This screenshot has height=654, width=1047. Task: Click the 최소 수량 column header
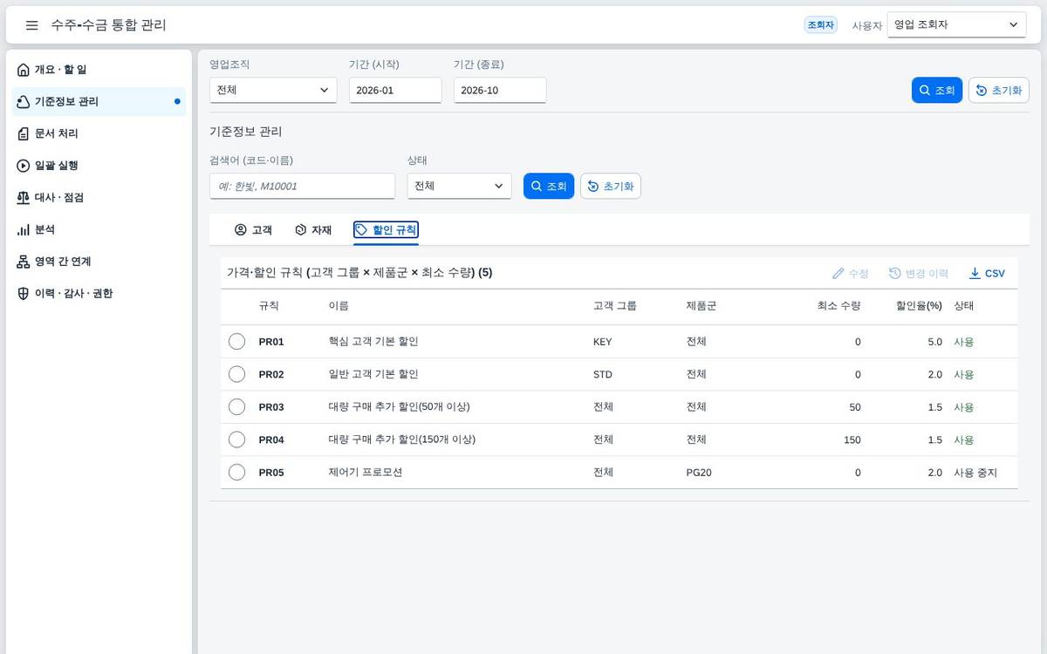click(839, 306)
